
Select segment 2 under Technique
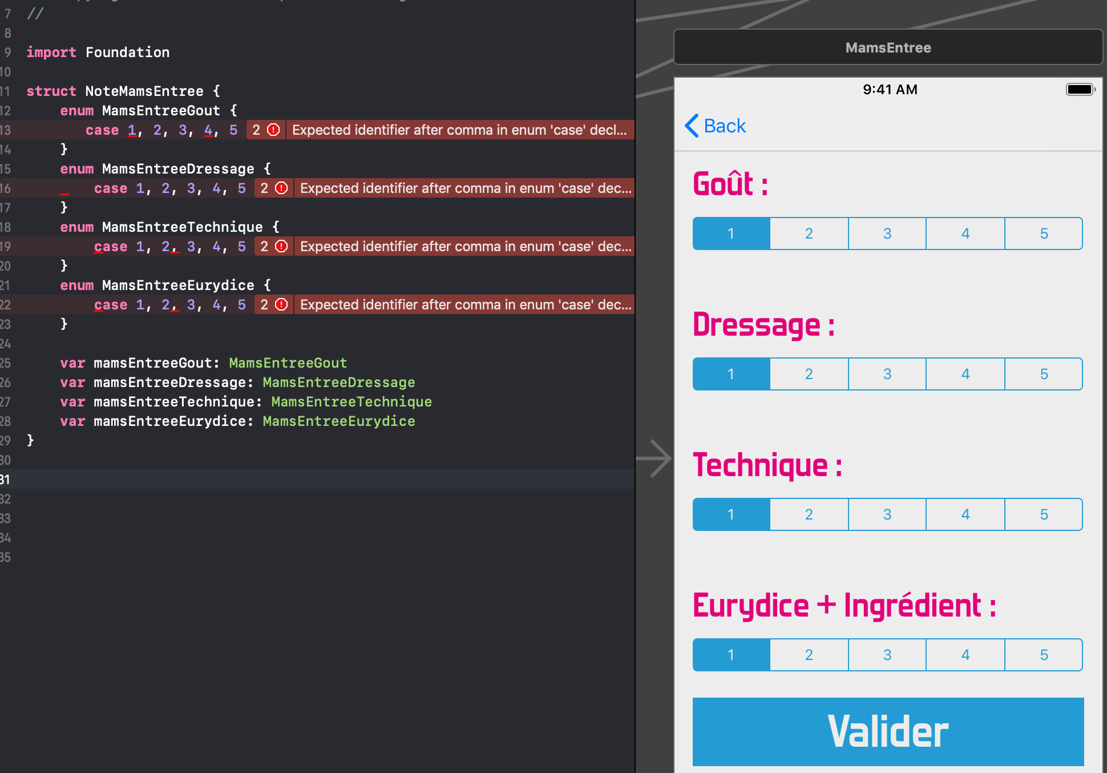(x=809, y=514)
